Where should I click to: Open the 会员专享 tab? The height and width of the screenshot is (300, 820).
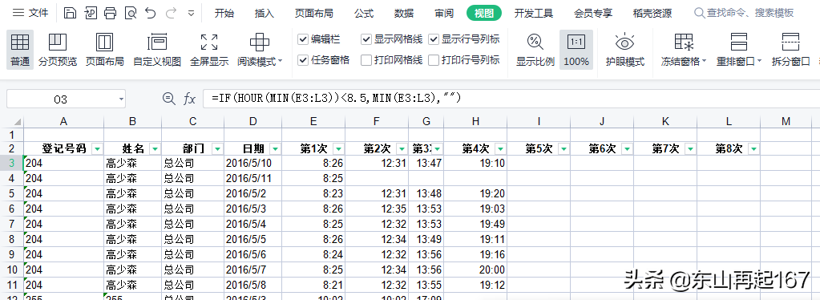(x=593, y=14)
